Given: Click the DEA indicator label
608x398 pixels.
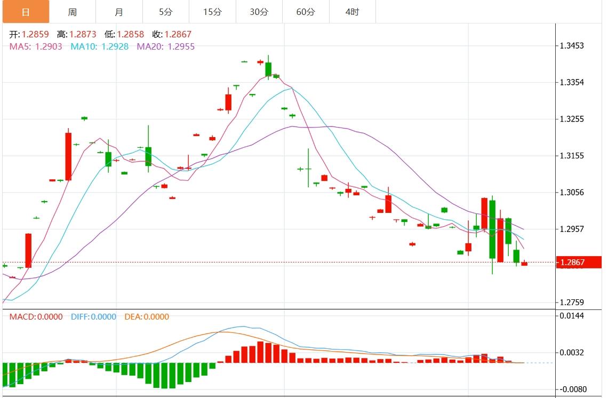Looking at the screenshot, I should [x=147, y=317].
